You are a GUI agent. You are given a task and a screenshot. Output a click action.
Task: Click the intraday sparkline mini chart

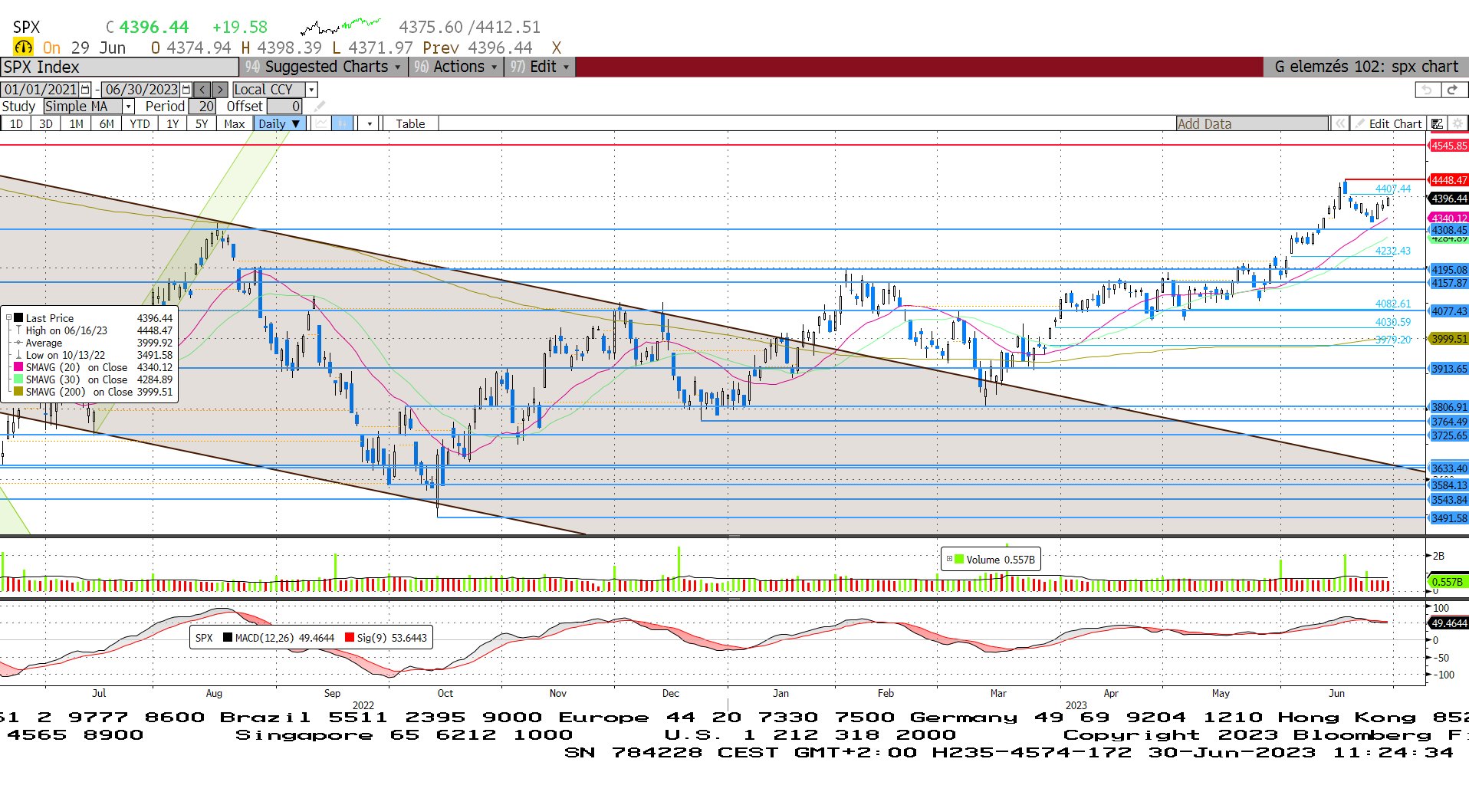tap(340, 27)
